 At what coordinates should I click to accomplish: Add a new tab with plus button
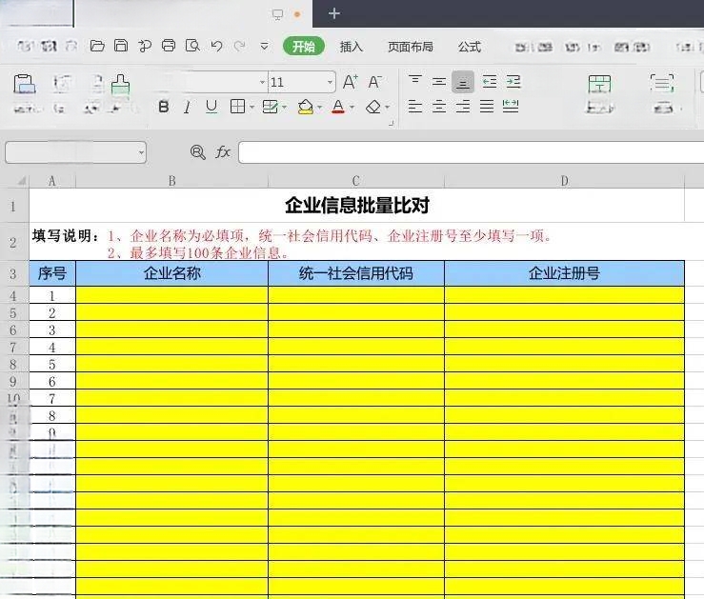pos(334,13)
